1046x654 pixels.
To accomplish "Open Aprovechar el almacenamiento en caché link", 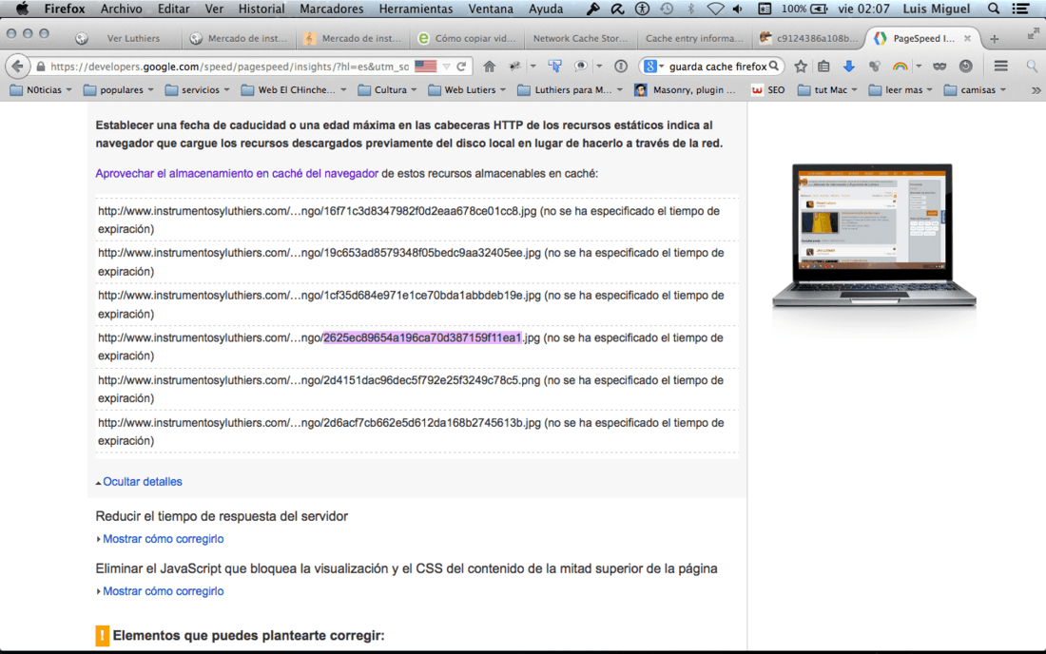I will (x=237, y=173).
